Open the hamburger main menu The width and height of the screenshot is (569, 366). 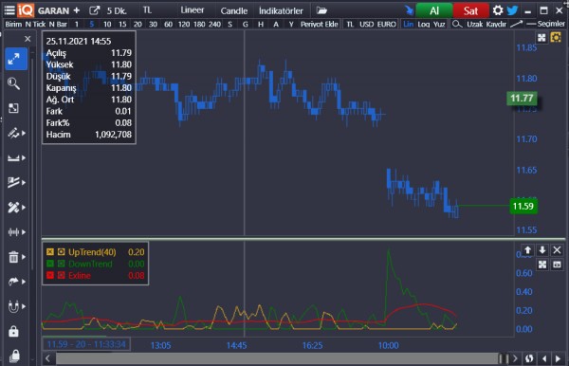(9, 10)
